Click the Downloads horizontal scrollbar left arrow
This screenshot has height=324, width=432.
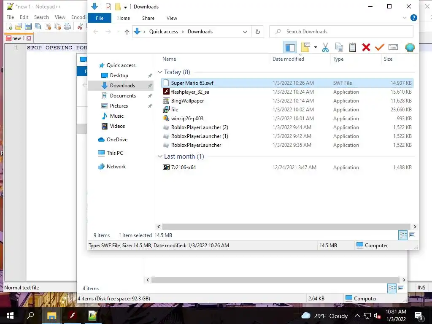(159, 227)
